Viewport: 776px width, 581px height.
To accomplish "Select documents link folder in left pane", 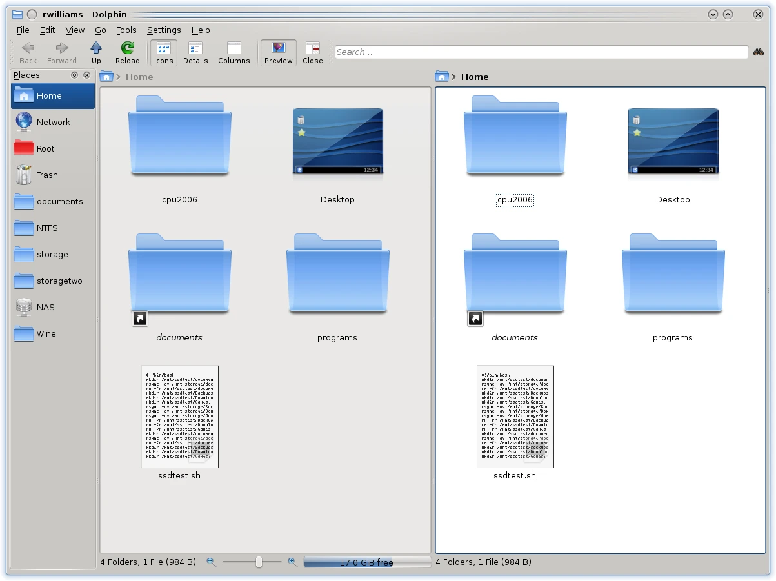I will (179, 288).
